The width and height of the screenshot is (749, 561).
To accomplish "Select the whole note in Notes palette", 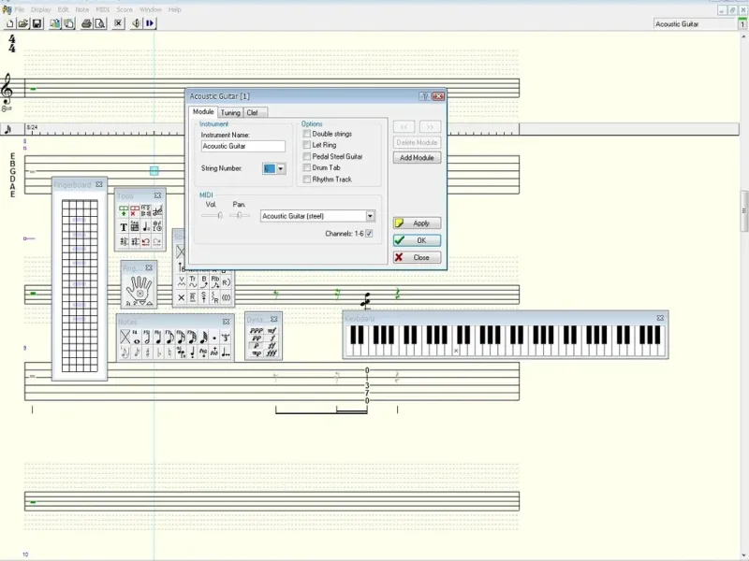I will pyautogui.click(x=136, y=338).
